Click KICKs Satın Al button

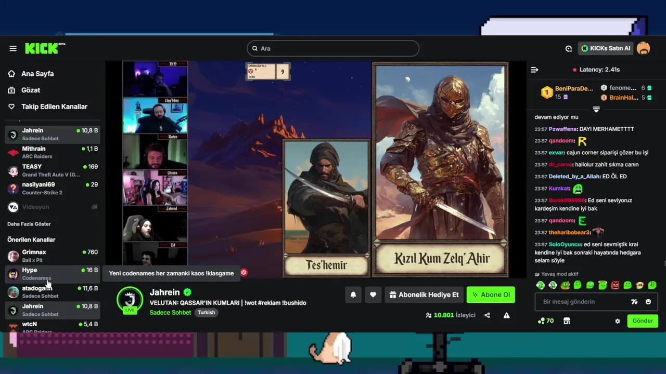pyautogui.click(x=606, y=48)
